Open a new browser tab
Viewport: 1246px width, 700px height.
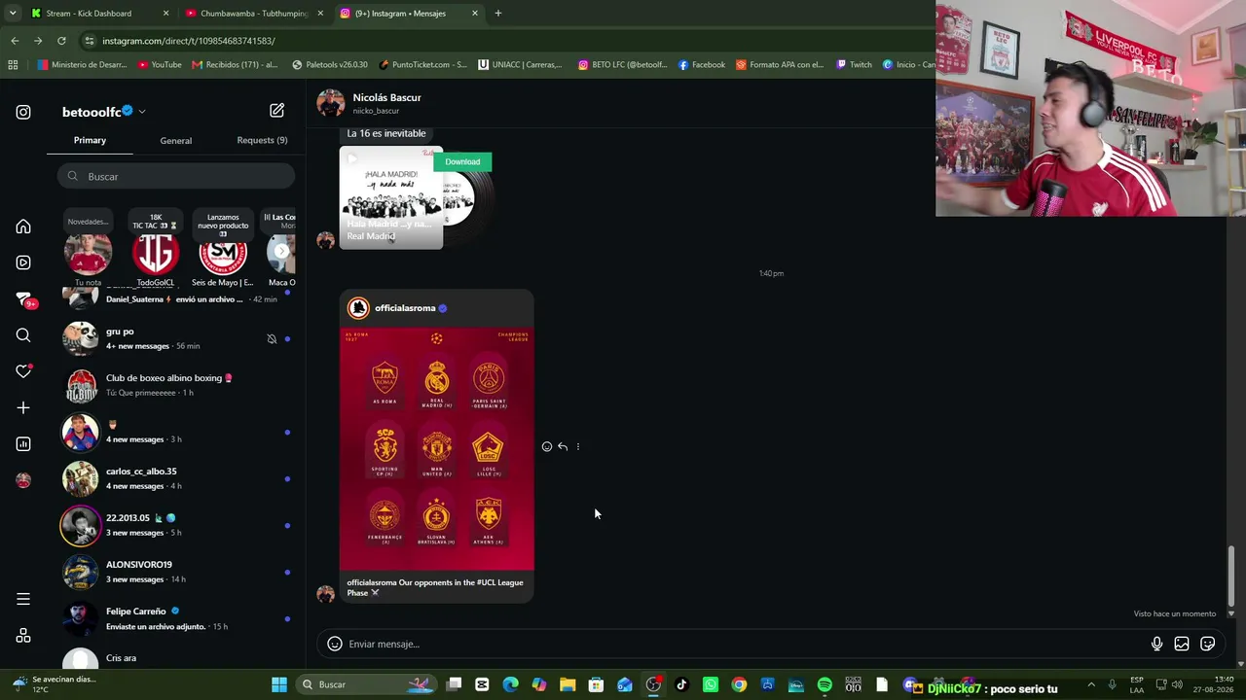click(498, 14)
